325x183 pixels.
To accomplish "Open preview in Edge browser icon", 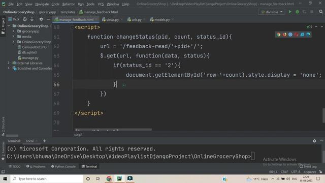I will pos(308,35).
